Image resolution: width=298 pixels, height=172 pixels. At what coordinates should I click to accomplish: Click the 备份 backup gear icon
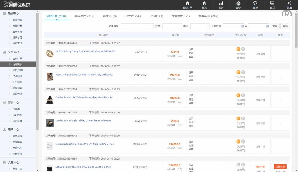click(238, 3)
